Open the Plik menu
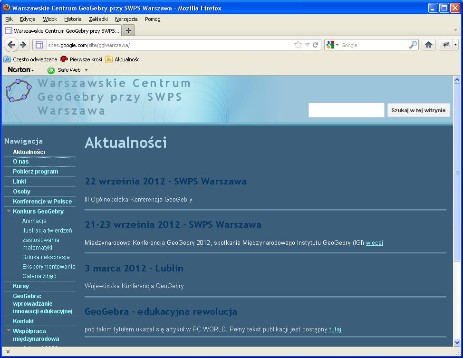463x358 pixels. point(9,19)
